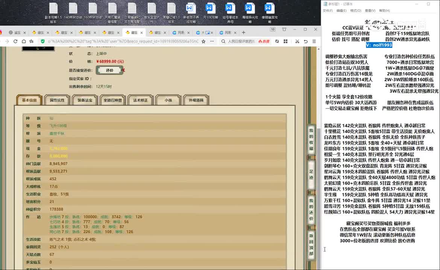
Task: Open WPS document 组号零成本养号
Action: click(230, 13)
